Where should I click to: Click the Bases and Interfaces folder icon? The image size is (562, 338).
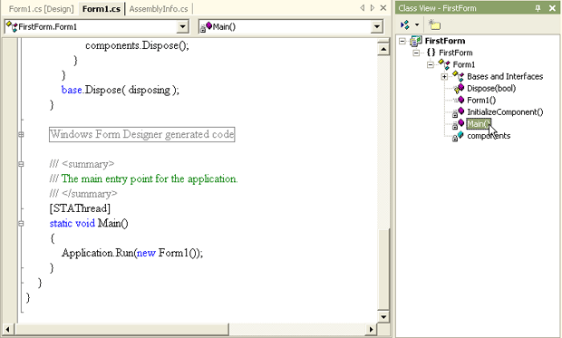[459, 76]
